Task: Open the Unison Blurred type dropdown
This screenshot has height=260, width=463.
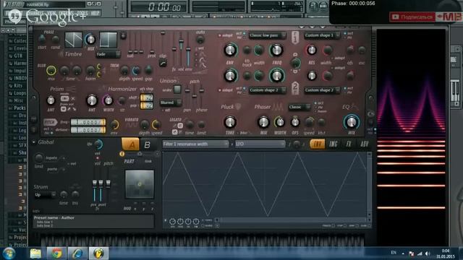Action: (x=171, y=103)
